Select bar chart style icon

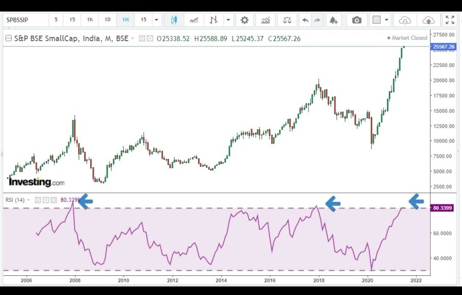(x=213, y=20)
